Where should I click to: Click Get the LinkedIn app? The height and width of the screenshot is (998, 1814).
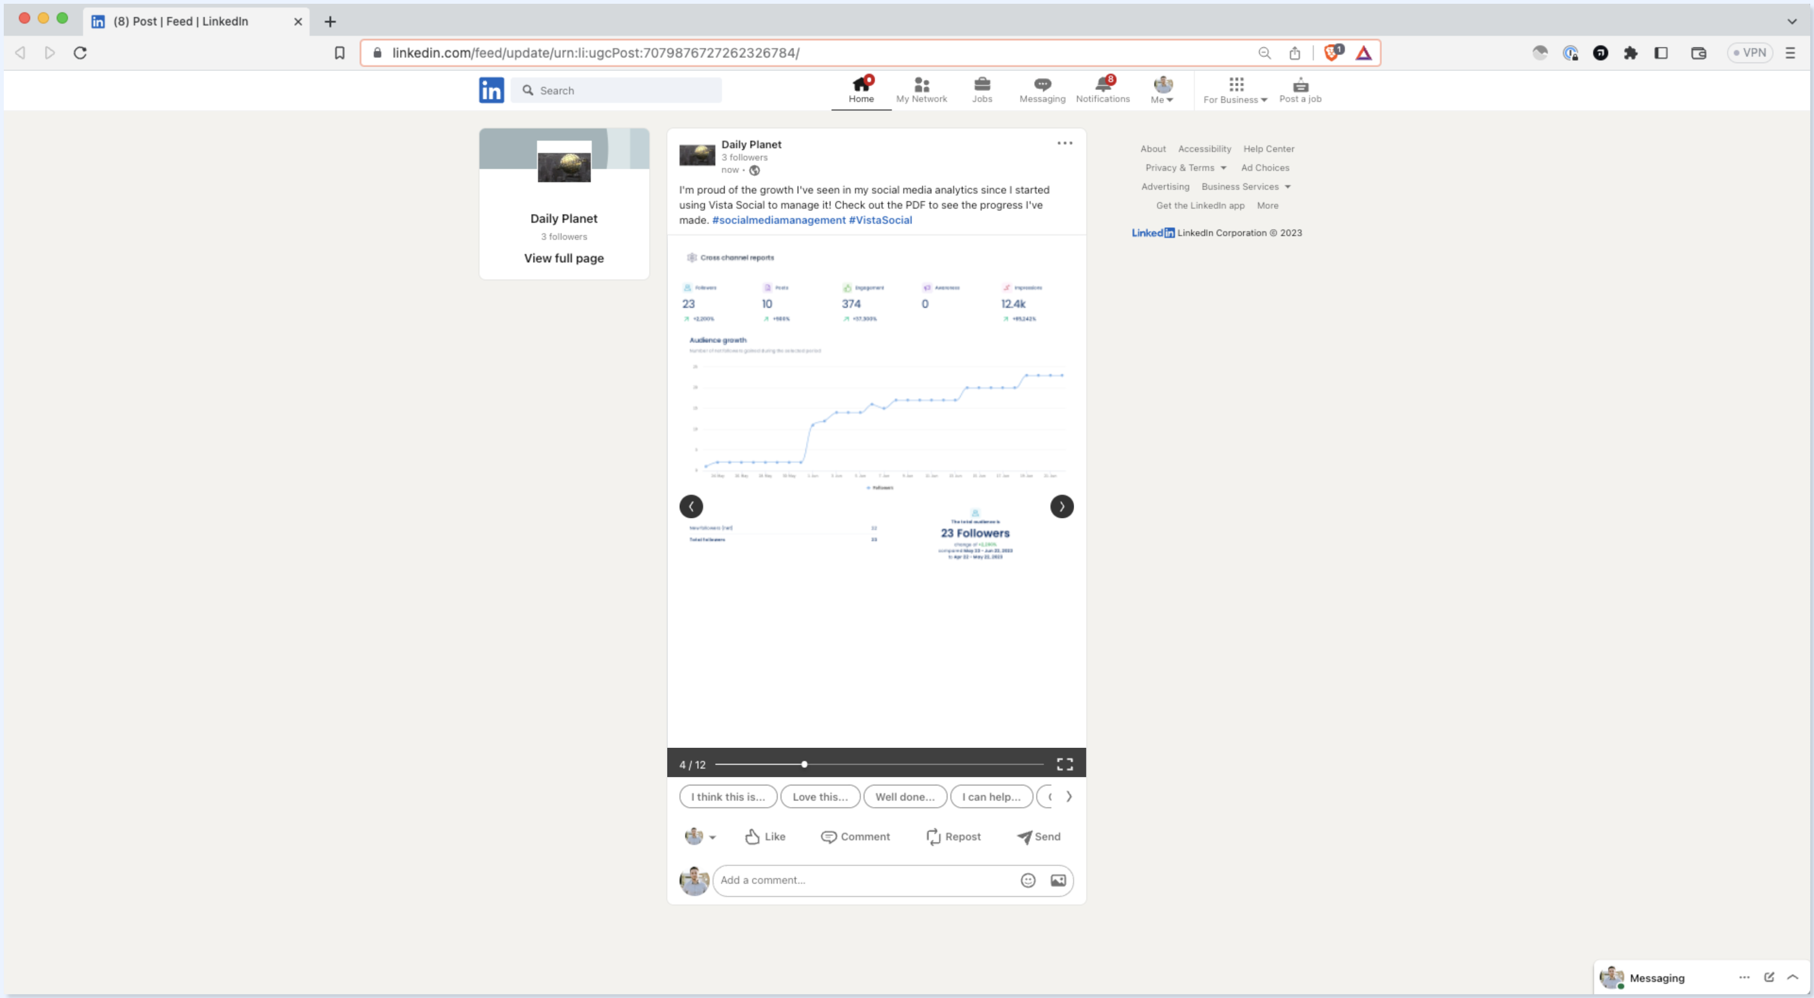coord(1200,206)
